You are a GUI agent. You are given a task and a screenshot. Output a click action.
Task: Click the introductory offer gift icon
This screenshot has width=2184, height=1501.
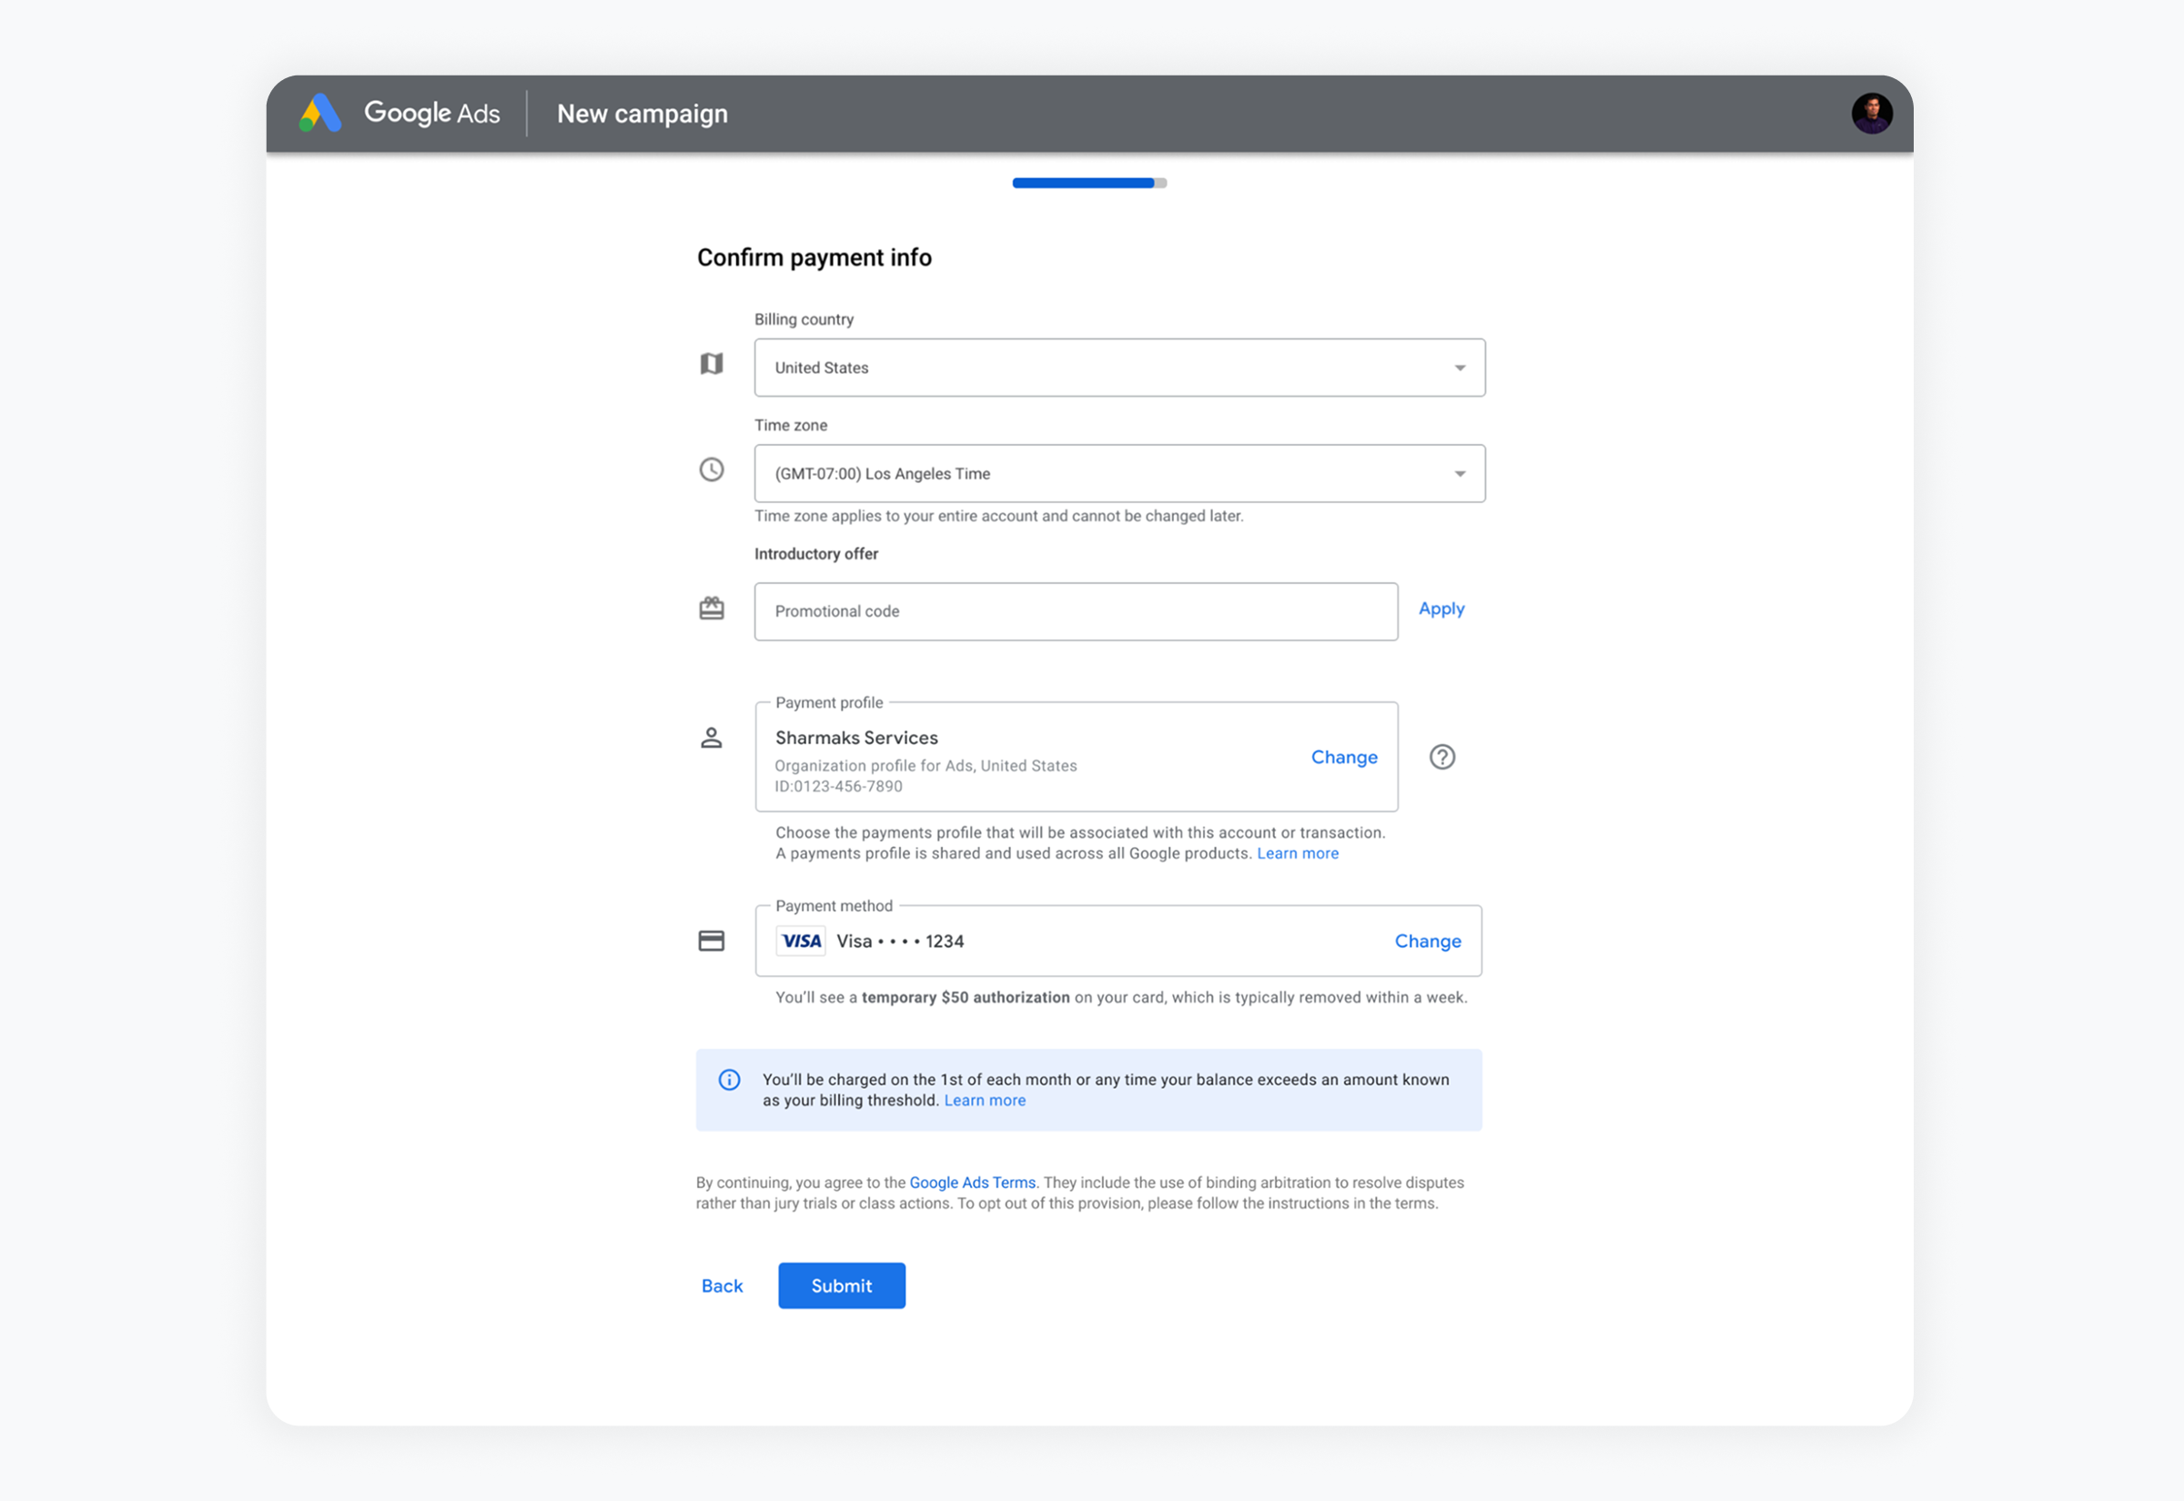(712, 609)
